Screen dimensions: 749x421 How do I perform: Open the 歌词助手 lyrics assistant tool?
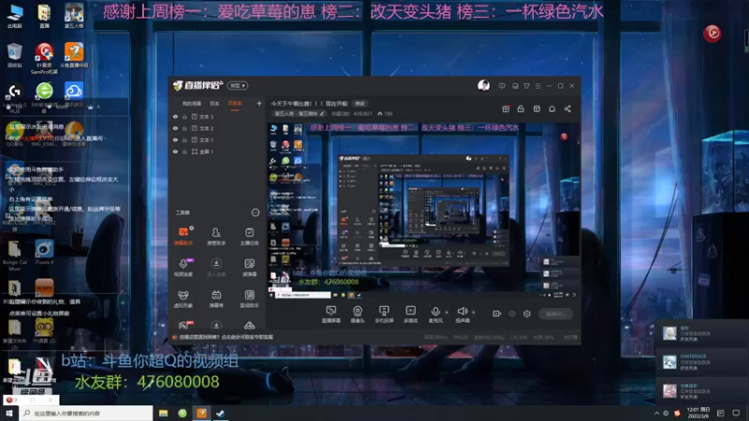click(x=249, y=298)
